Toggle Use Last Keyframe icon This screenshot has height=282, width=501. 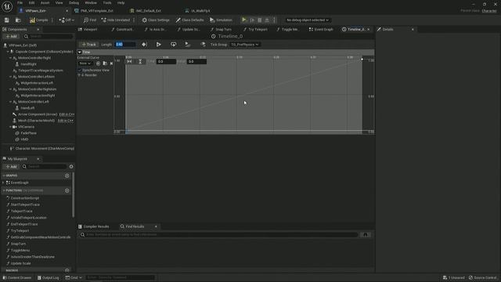click(x=144, y=45)
